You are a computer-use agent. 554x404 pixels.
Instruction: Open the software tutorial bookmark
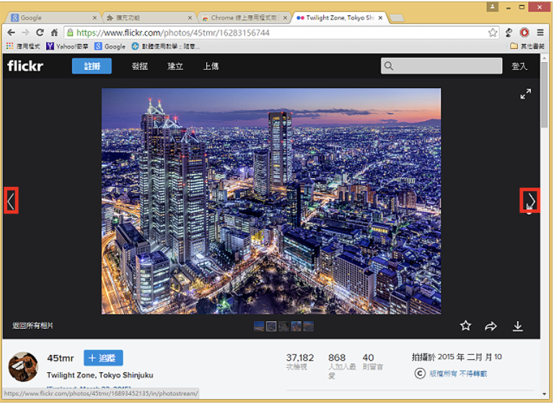click(165, 46)
